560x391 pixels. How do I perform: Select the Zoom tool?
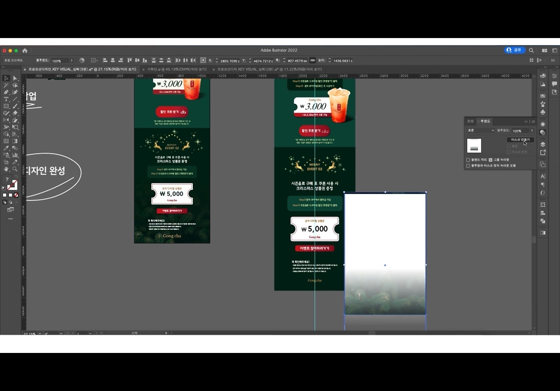pyautogui.click(x=15, y=169)
